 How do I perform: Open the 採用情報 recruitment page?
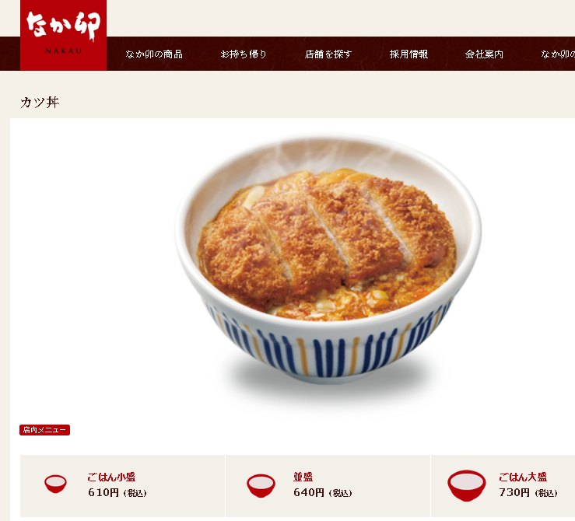click(408, 54)
